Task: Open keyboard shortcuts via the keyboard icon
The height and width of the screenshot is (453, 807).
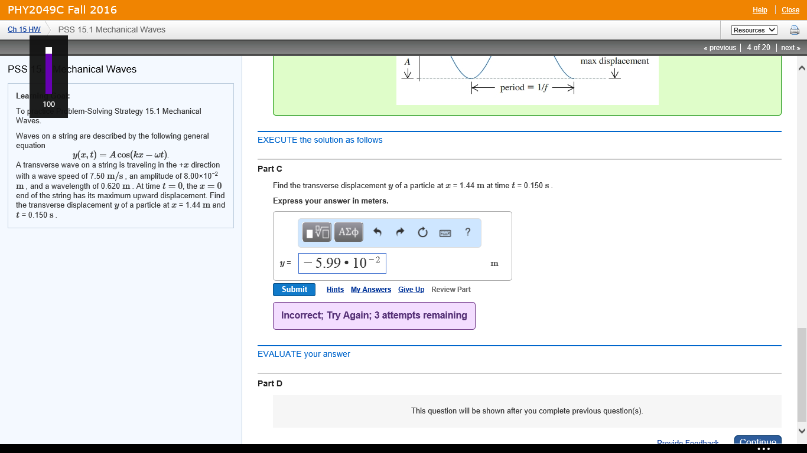Action: tap(445, 232)
